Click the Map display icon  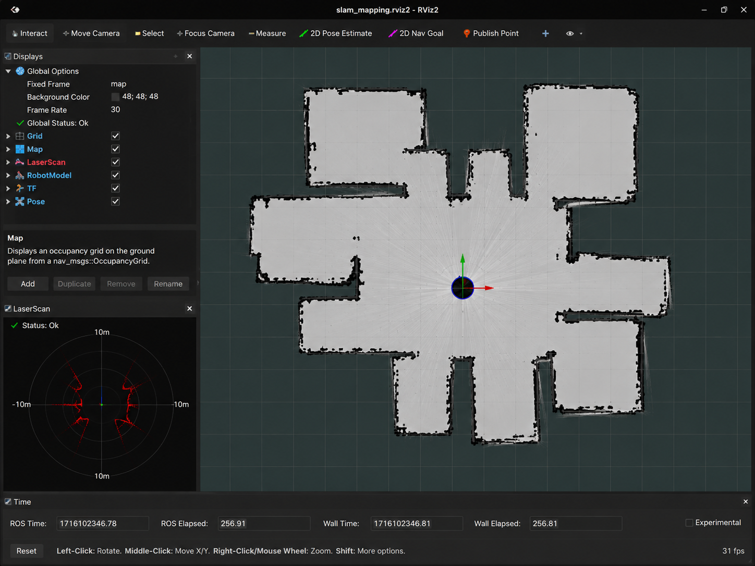tap(20, 149)
